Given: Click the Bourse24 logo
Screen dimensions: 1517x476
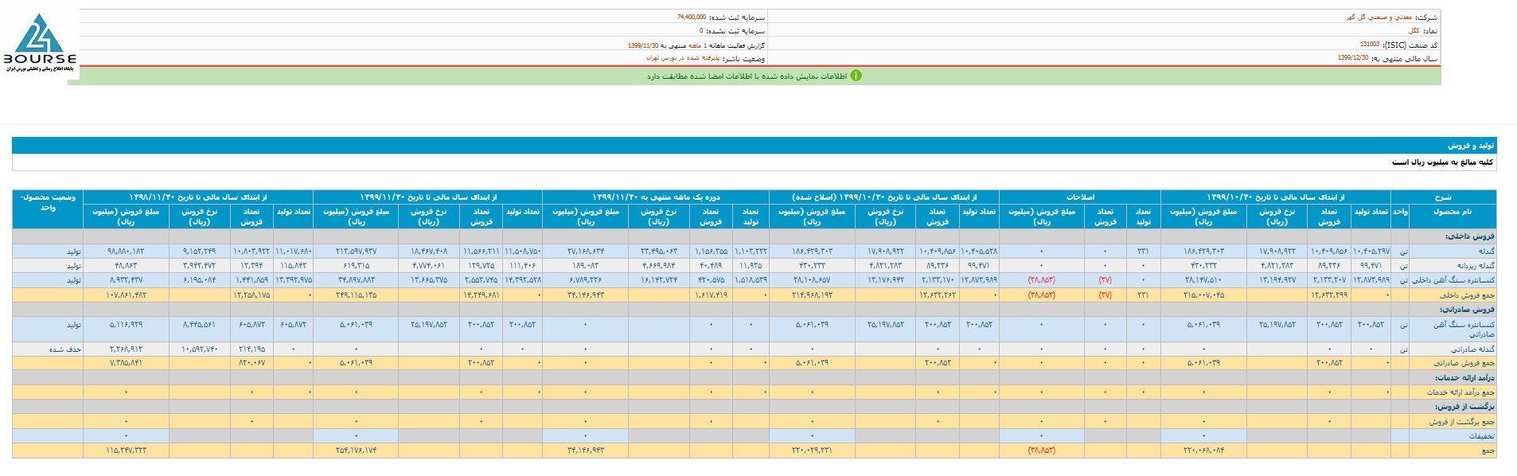Looking at the screenshot, I should click(39, 45).
